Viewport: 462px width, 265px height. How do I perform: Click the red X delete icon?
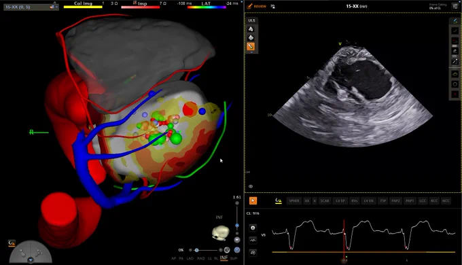tap(455, 94)
